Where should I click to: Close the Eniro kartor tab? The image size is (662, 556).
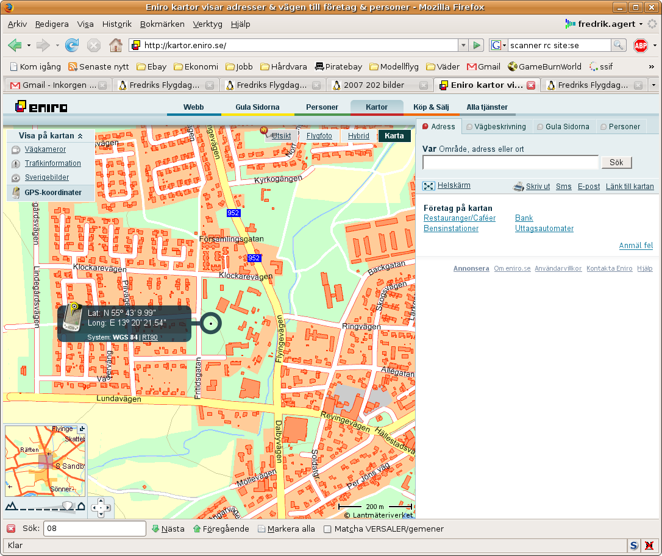531,85
